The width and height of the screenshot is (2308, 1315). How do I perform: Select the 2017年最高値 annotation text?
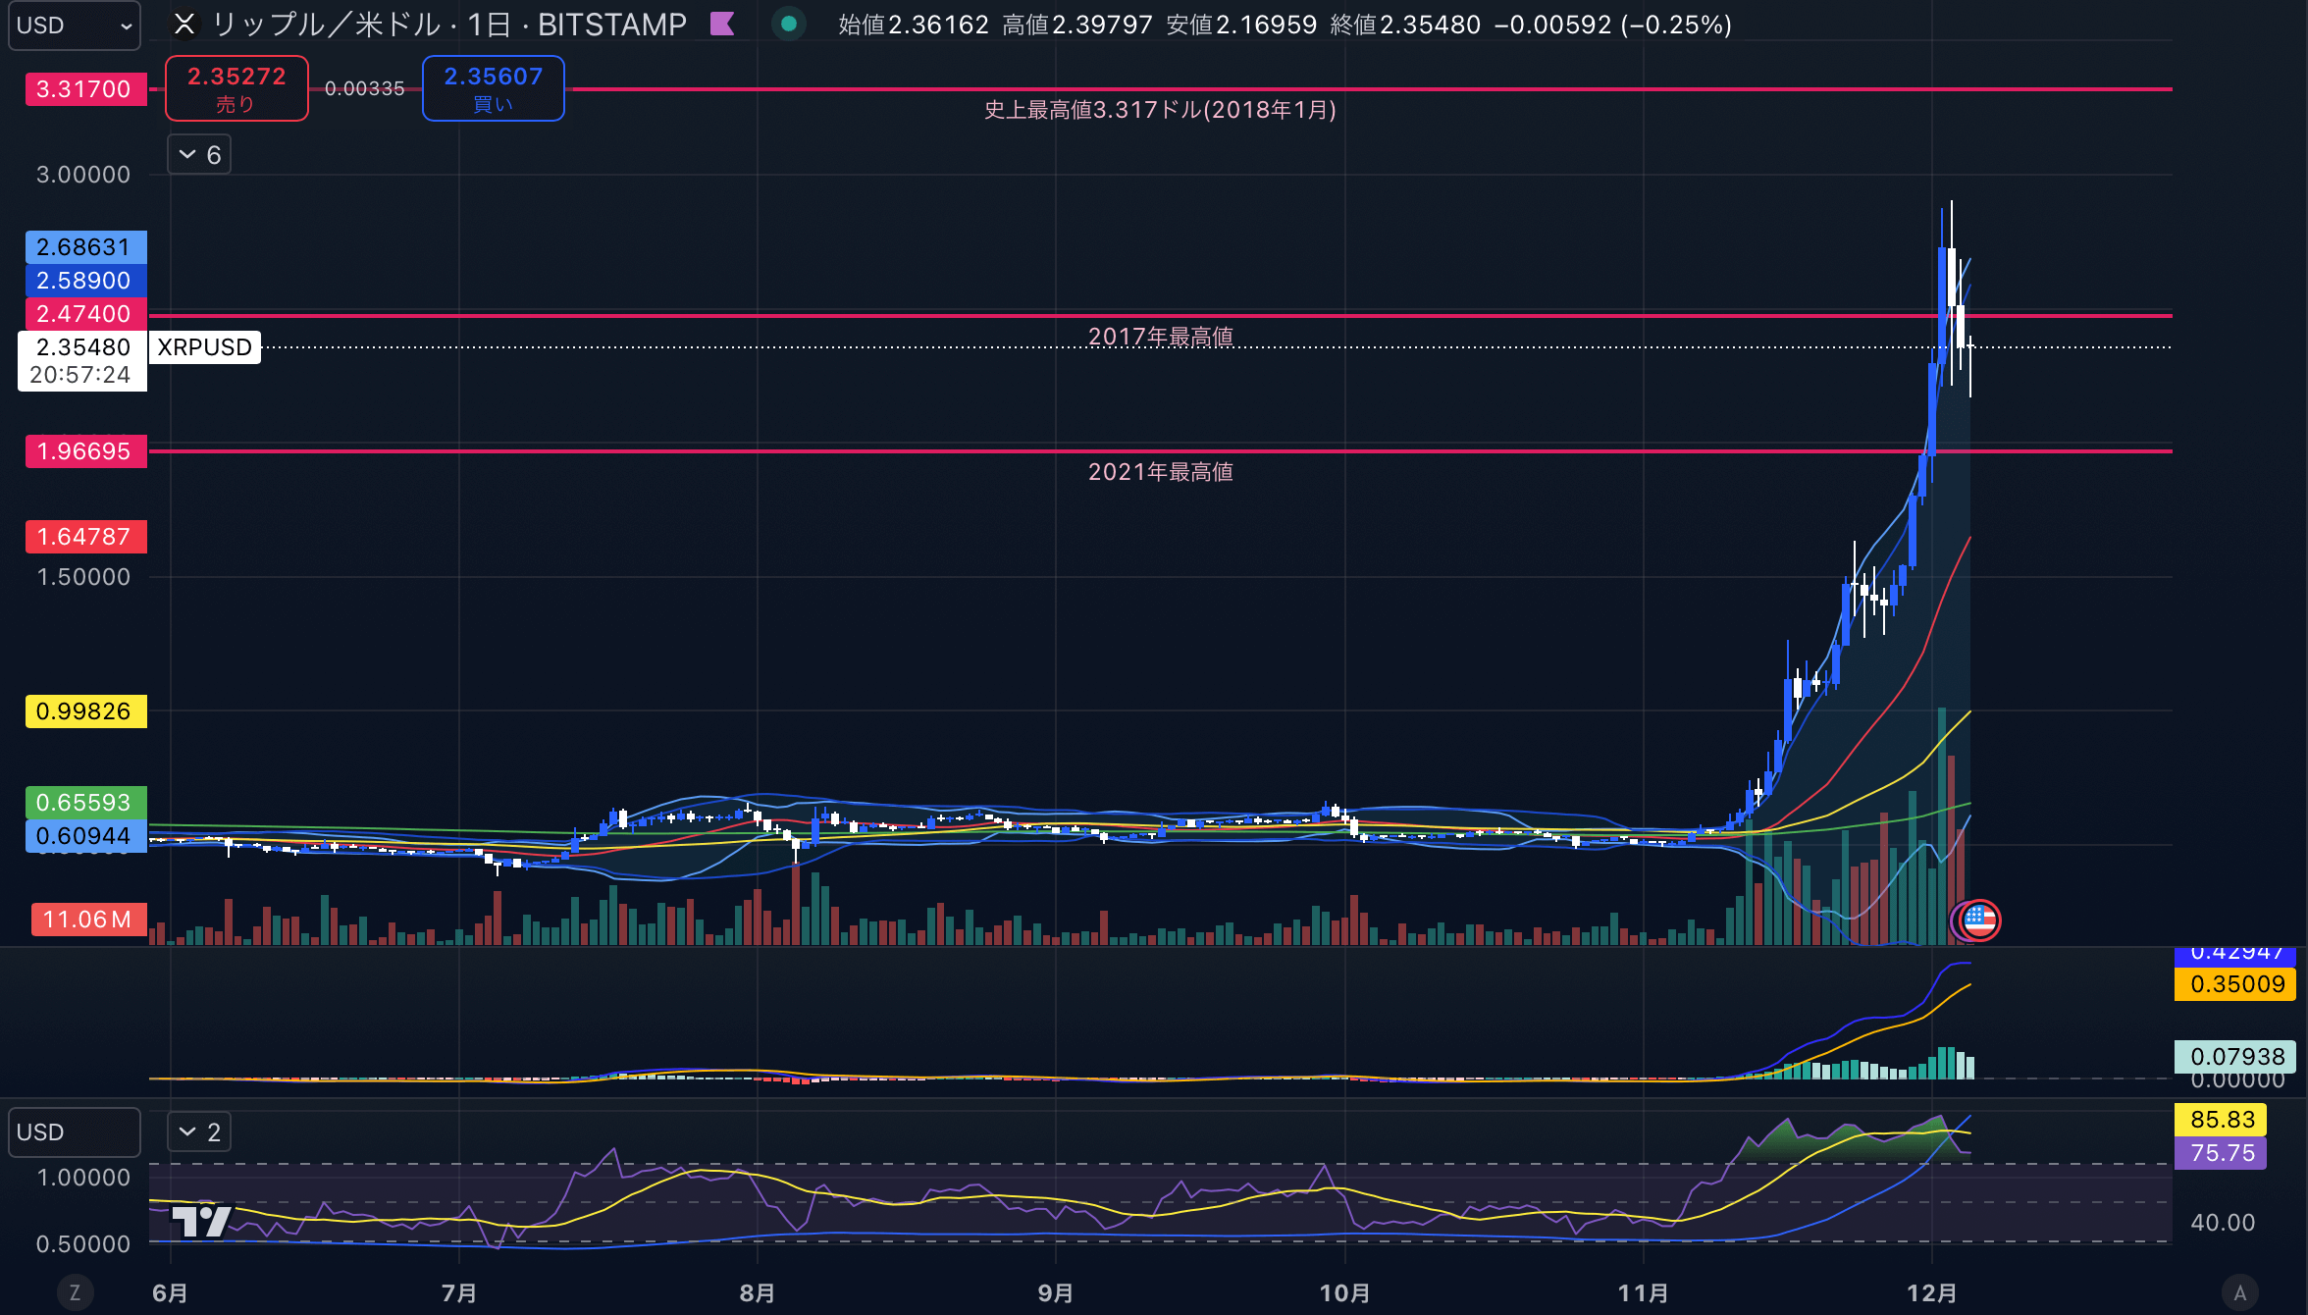point(1160,337)
